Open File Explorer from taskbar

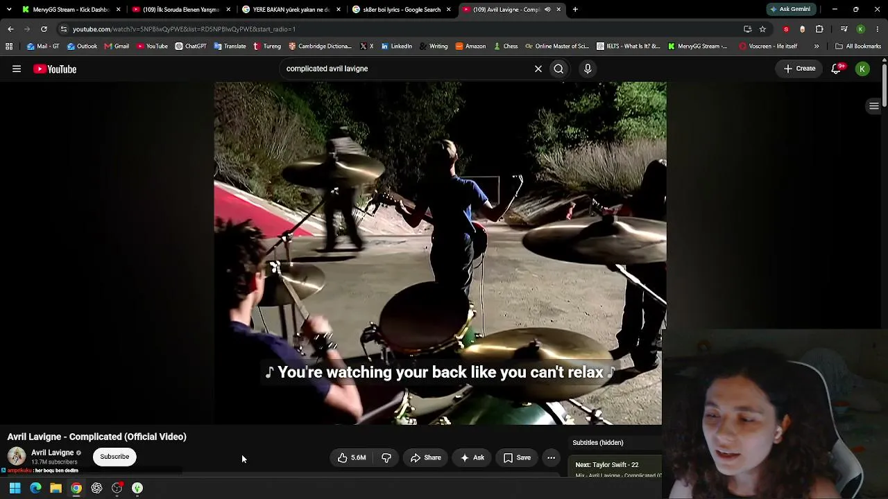(55, 488)
